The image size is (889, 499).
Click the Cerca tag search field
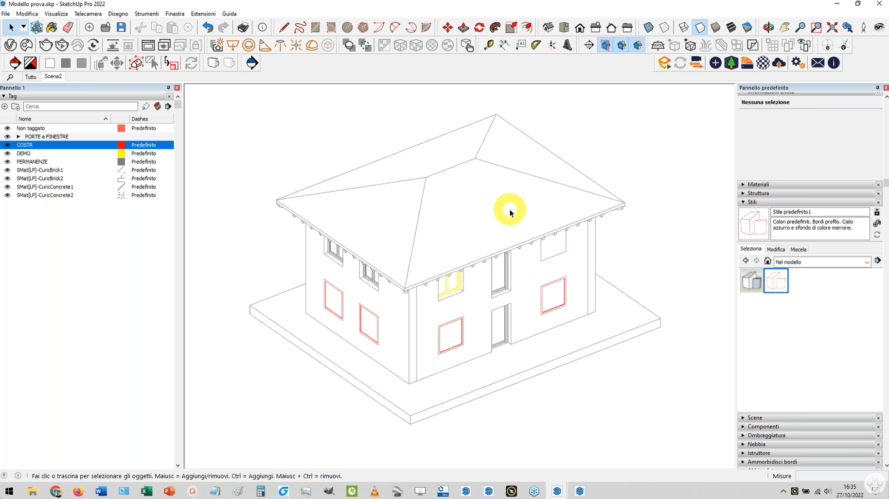pos(80,106)
